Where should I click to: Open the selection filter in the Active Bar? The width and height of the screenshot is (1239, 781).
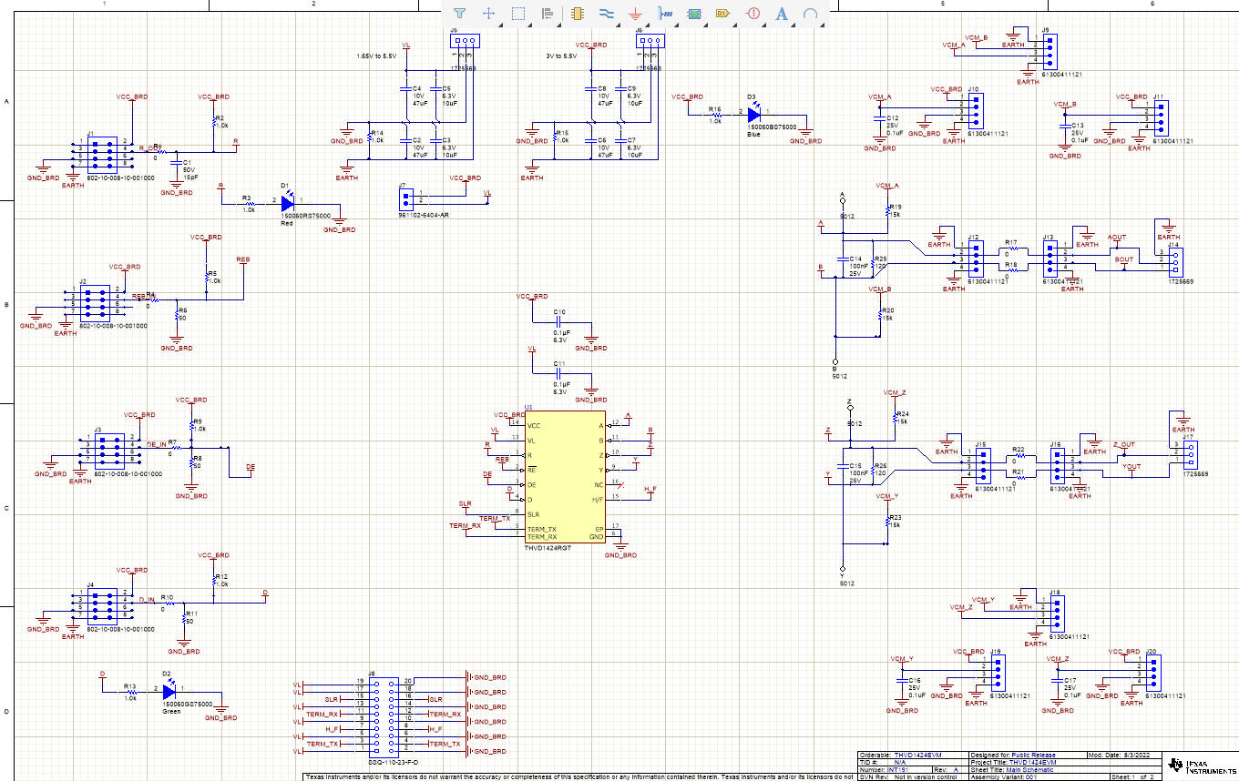click(459, 14)
